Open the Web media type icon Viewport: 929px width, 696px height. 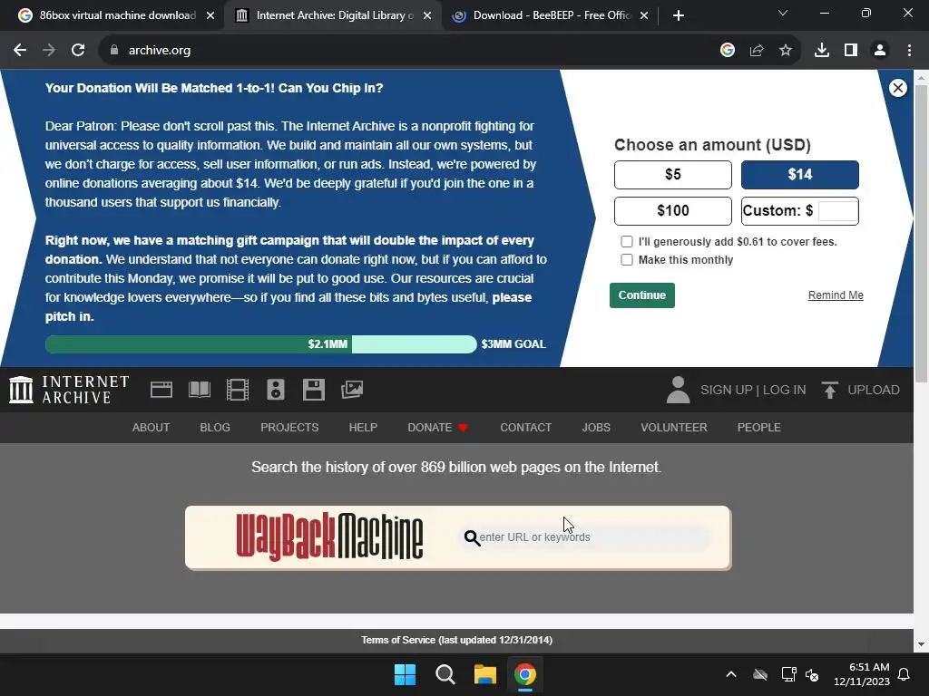point(161,390)
